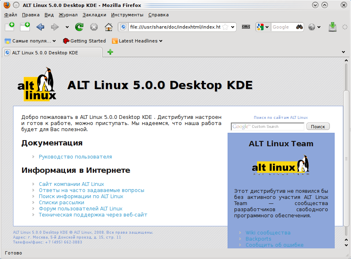
Task: Go to the home page via house icon
Action: point(108,27)
